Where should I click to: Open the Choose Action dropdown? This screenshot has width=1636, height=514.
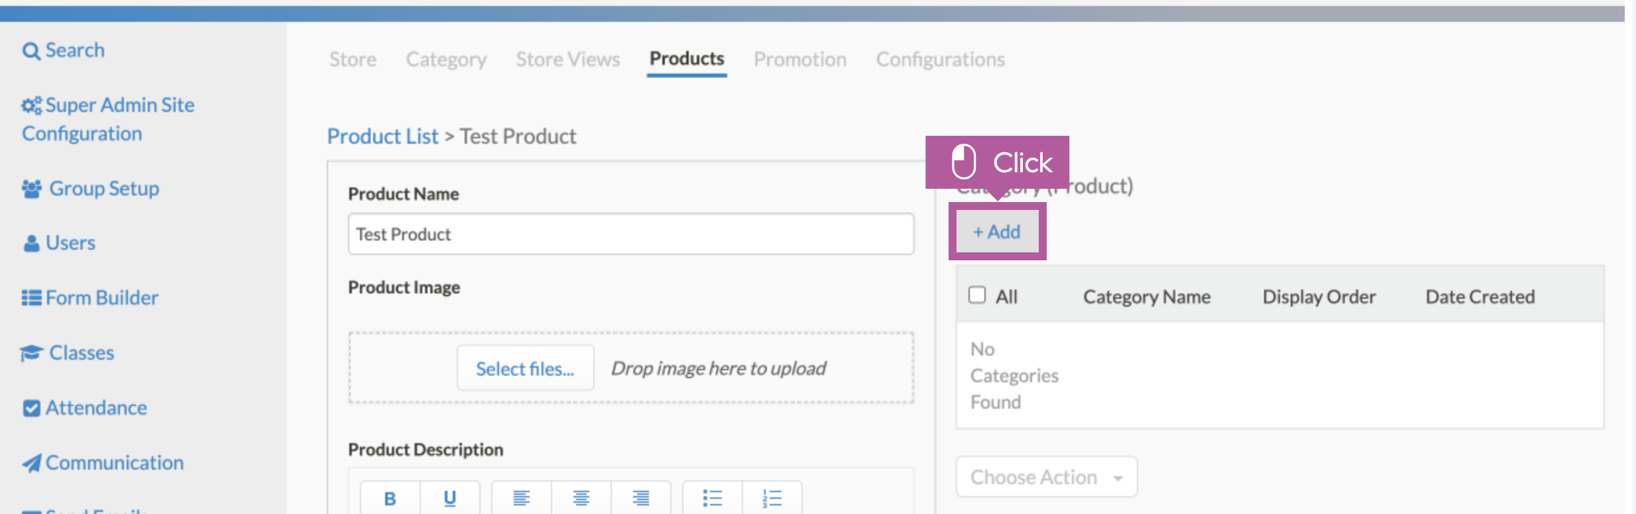click(1047, 477)
